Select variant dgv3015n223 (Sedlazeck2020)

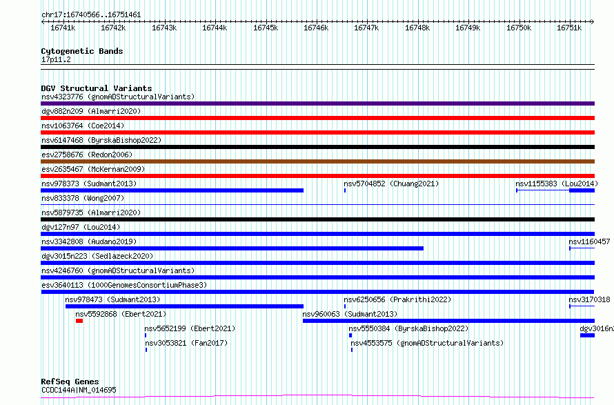[x=97, y=256]
